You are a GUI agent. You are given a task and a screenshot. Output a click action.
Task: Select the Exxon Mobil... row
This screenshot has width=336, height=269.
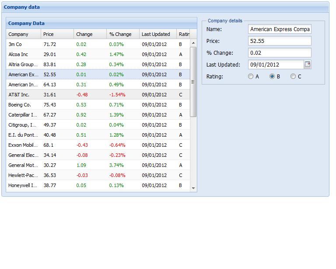98,145
